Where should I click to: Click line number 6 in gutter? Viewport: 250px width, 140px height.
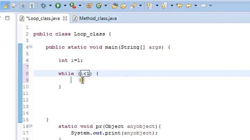[x=27, y=61]
